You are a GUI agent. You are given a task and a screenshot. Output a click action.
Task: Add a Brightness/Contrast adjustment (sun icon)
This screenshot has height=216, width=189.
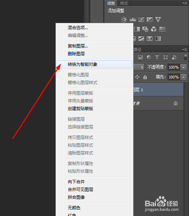tap(124, 19)
